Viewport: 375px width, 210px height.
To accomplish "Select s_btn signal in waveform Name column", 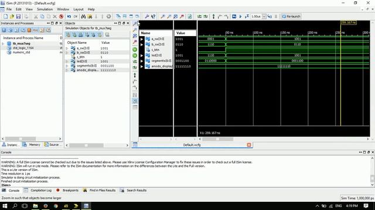I will [155, 50].
